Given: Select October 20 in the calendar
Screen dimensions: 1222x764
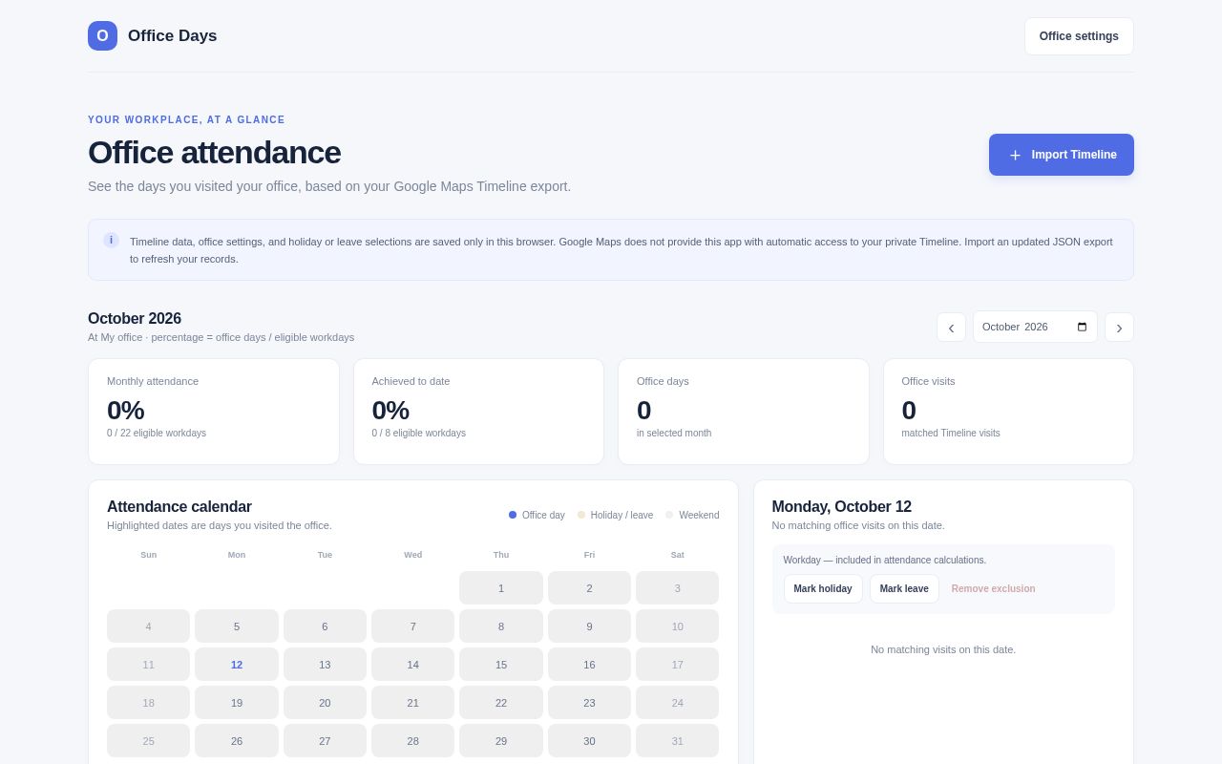Looking at the screenshot, I should (x=325, y=703).
